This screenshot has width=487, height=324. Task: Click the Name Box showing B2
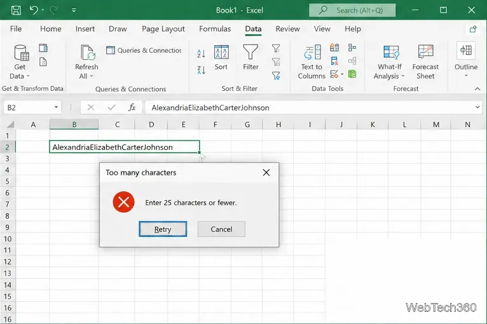(x=28, y=108)
